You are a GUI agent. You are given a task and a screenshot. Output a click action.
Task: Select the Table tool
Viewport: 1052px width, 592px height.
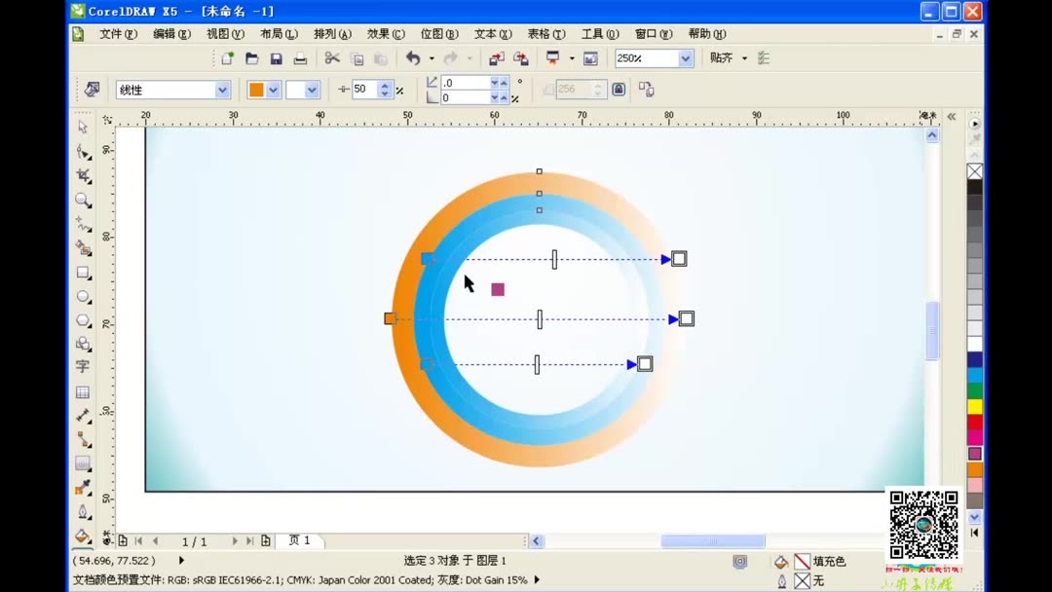[83, 391]
